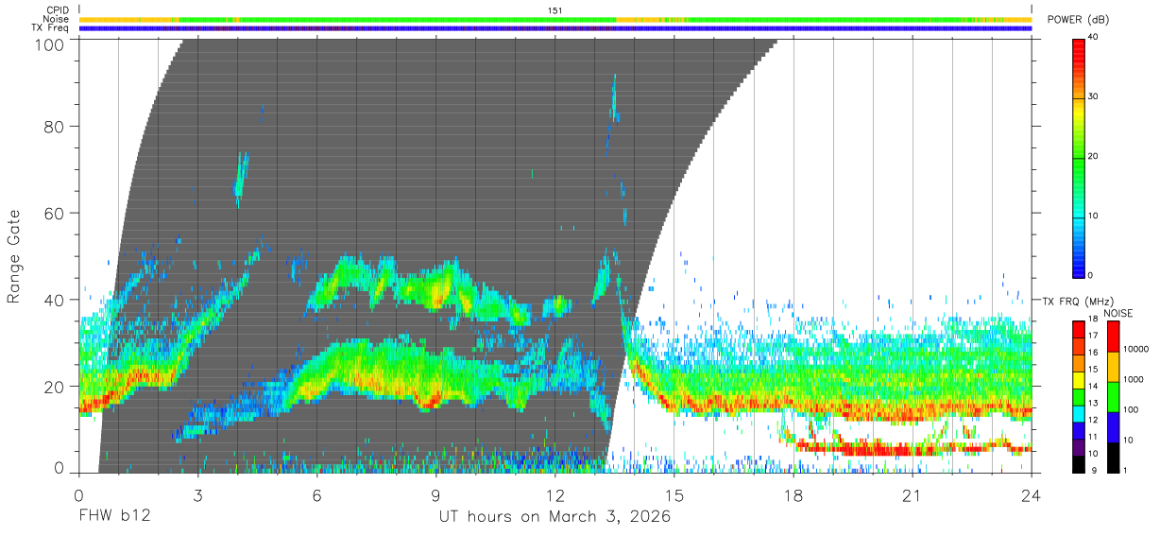Click the '1000' label on NOISE scale

coord(1134,379)
